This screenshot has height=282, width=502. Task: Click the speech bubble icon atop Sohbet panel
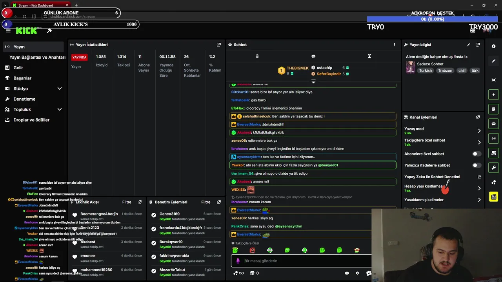[313, 56]
